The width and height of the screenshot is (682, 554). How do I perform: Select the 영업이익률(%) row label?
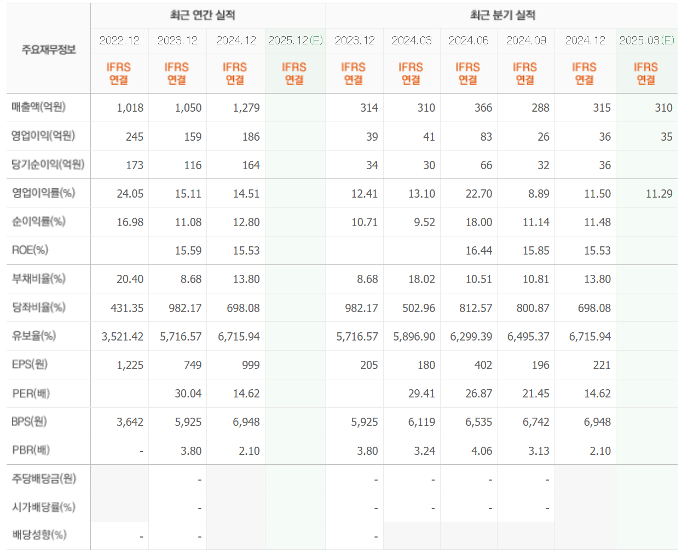43,193
